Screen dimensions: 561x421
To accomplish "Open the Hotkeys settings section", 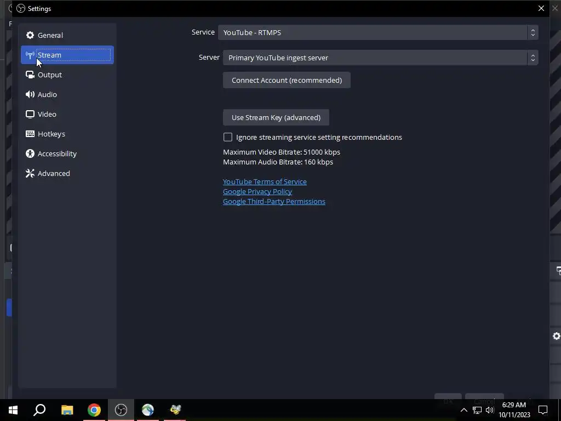I will [67, 134].
